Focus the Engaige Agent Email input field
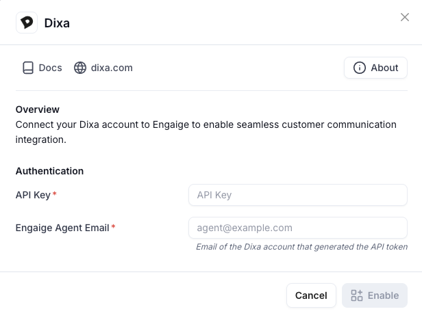The height and width of the screenshot is (318, 422). tap(298, 228)
